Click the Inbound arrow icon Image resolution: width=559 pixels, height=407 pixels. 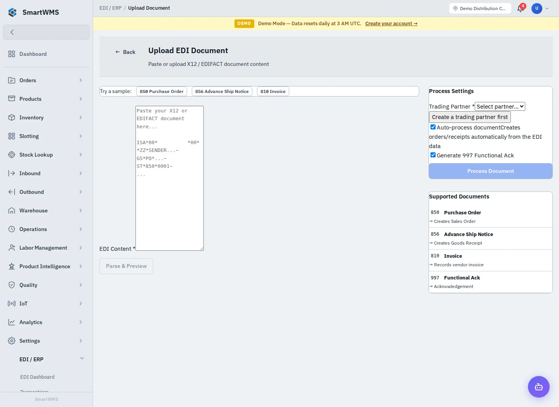point(12,173)
